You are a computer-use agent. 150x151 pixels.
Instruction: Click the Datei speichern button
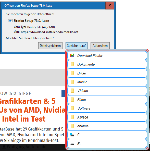click(50, 46)
